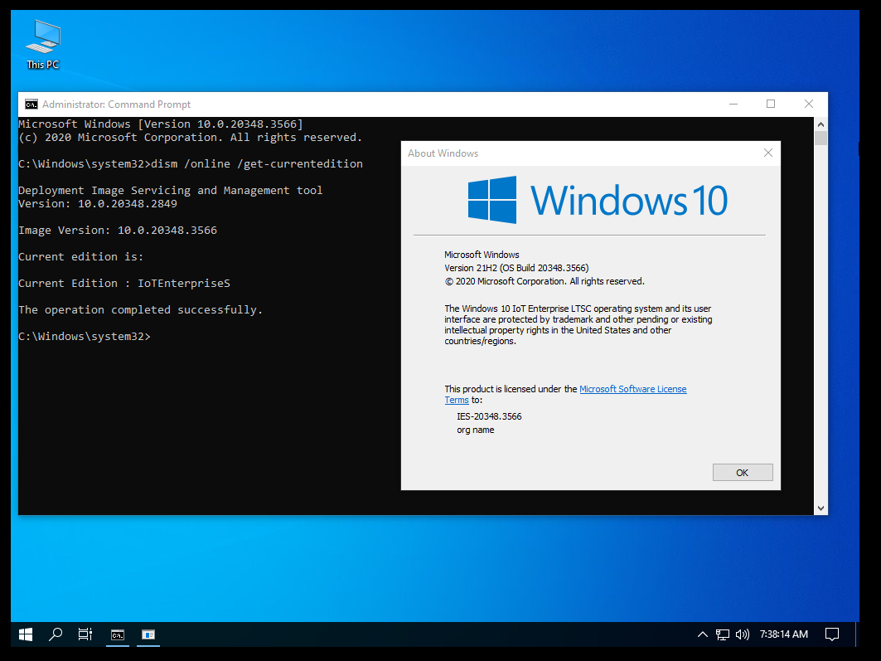Open the Windows Start menu
The height and width of the screenshot is (661, 881).
coord(26,634)
